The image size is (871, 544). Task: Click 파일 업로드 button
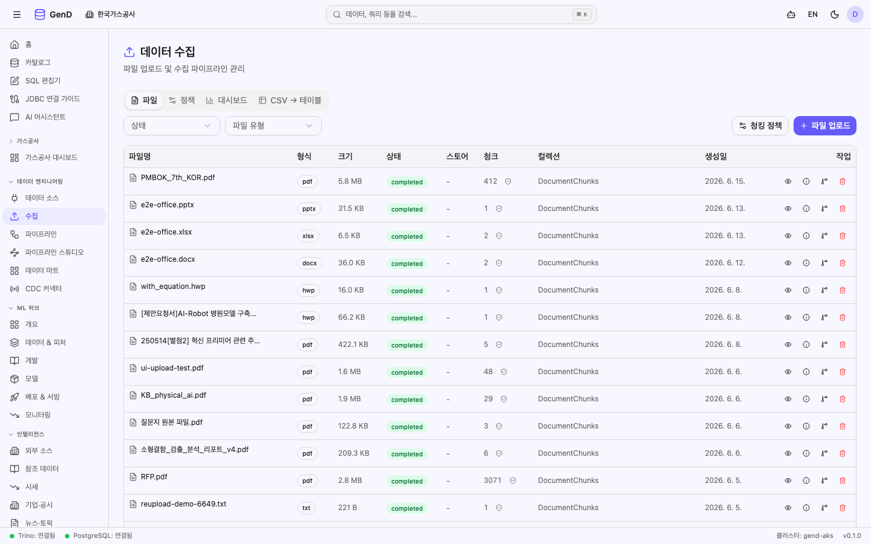coord(825,126)
